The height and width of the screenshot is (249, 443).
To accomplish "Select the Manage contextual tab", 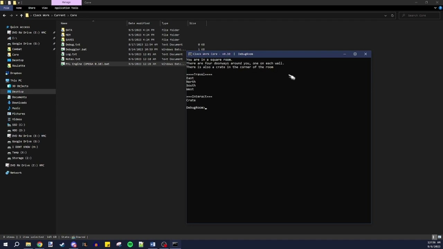I will [x=66, y=2].
